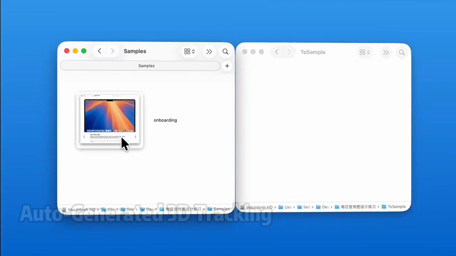Viewport: 456px width, 256px height.
Task: Go forward in the Samples window
Action: (112, 51)
